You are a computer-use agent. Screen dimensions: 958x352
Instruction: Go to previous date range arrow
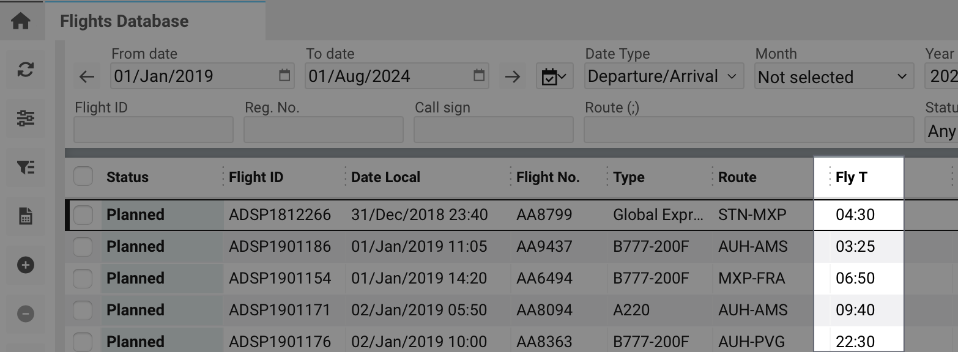[87, 76]
